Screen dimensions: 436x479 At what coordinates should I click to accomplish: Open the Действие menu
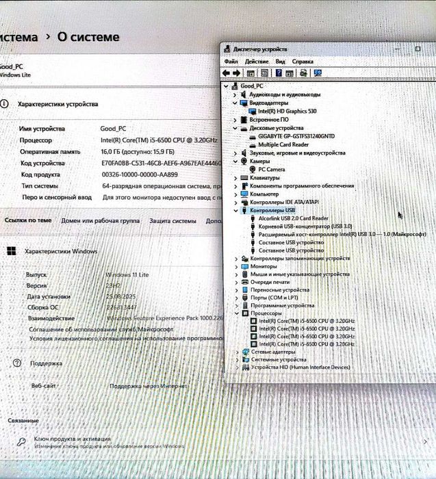257,62
